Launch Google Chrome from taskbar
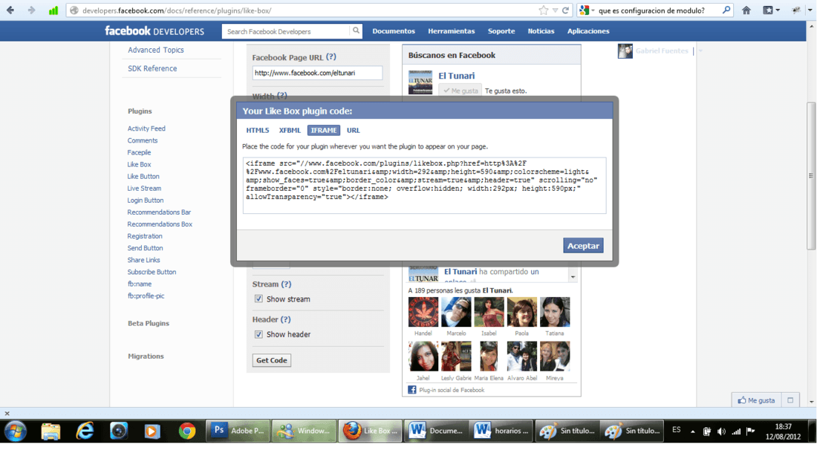 click(x=186, y=431)
